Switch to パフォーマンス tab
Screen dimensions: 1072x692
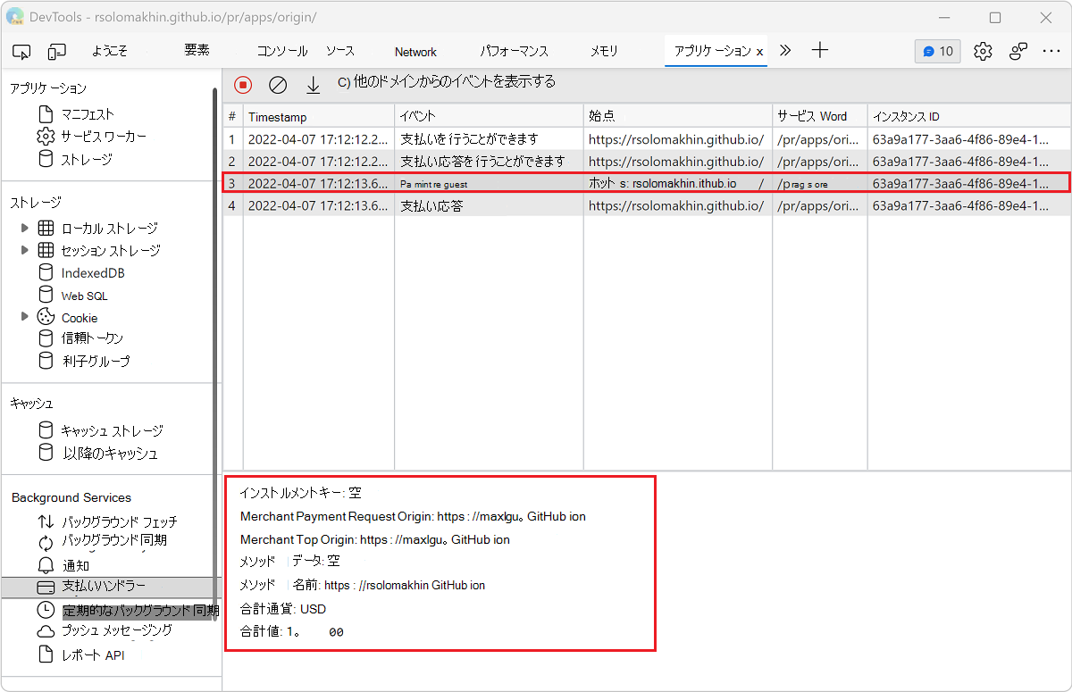pos(515,51)
